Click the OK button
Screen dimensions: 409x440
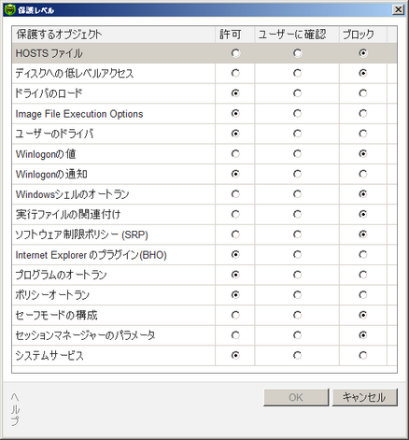(296, 397)
